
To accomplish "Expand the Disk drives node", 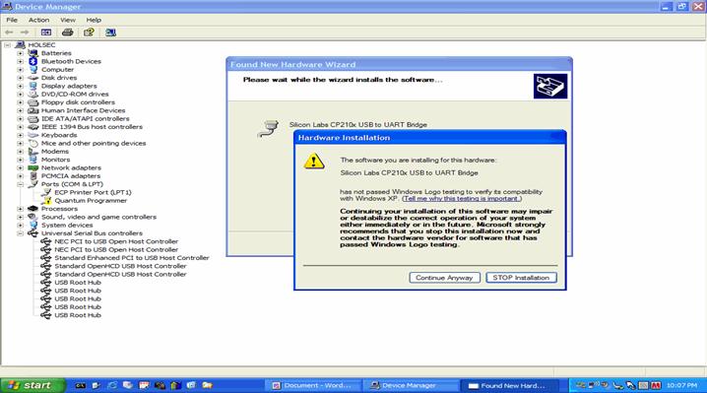I will click(x=20, y=78).
